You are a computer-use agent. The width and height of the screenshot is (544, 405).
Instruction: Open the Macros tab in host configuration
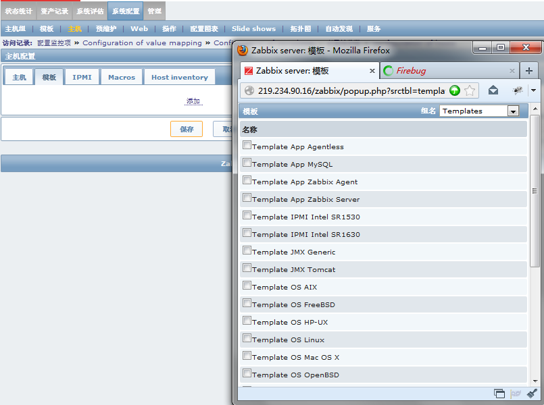tap(122, 77)
